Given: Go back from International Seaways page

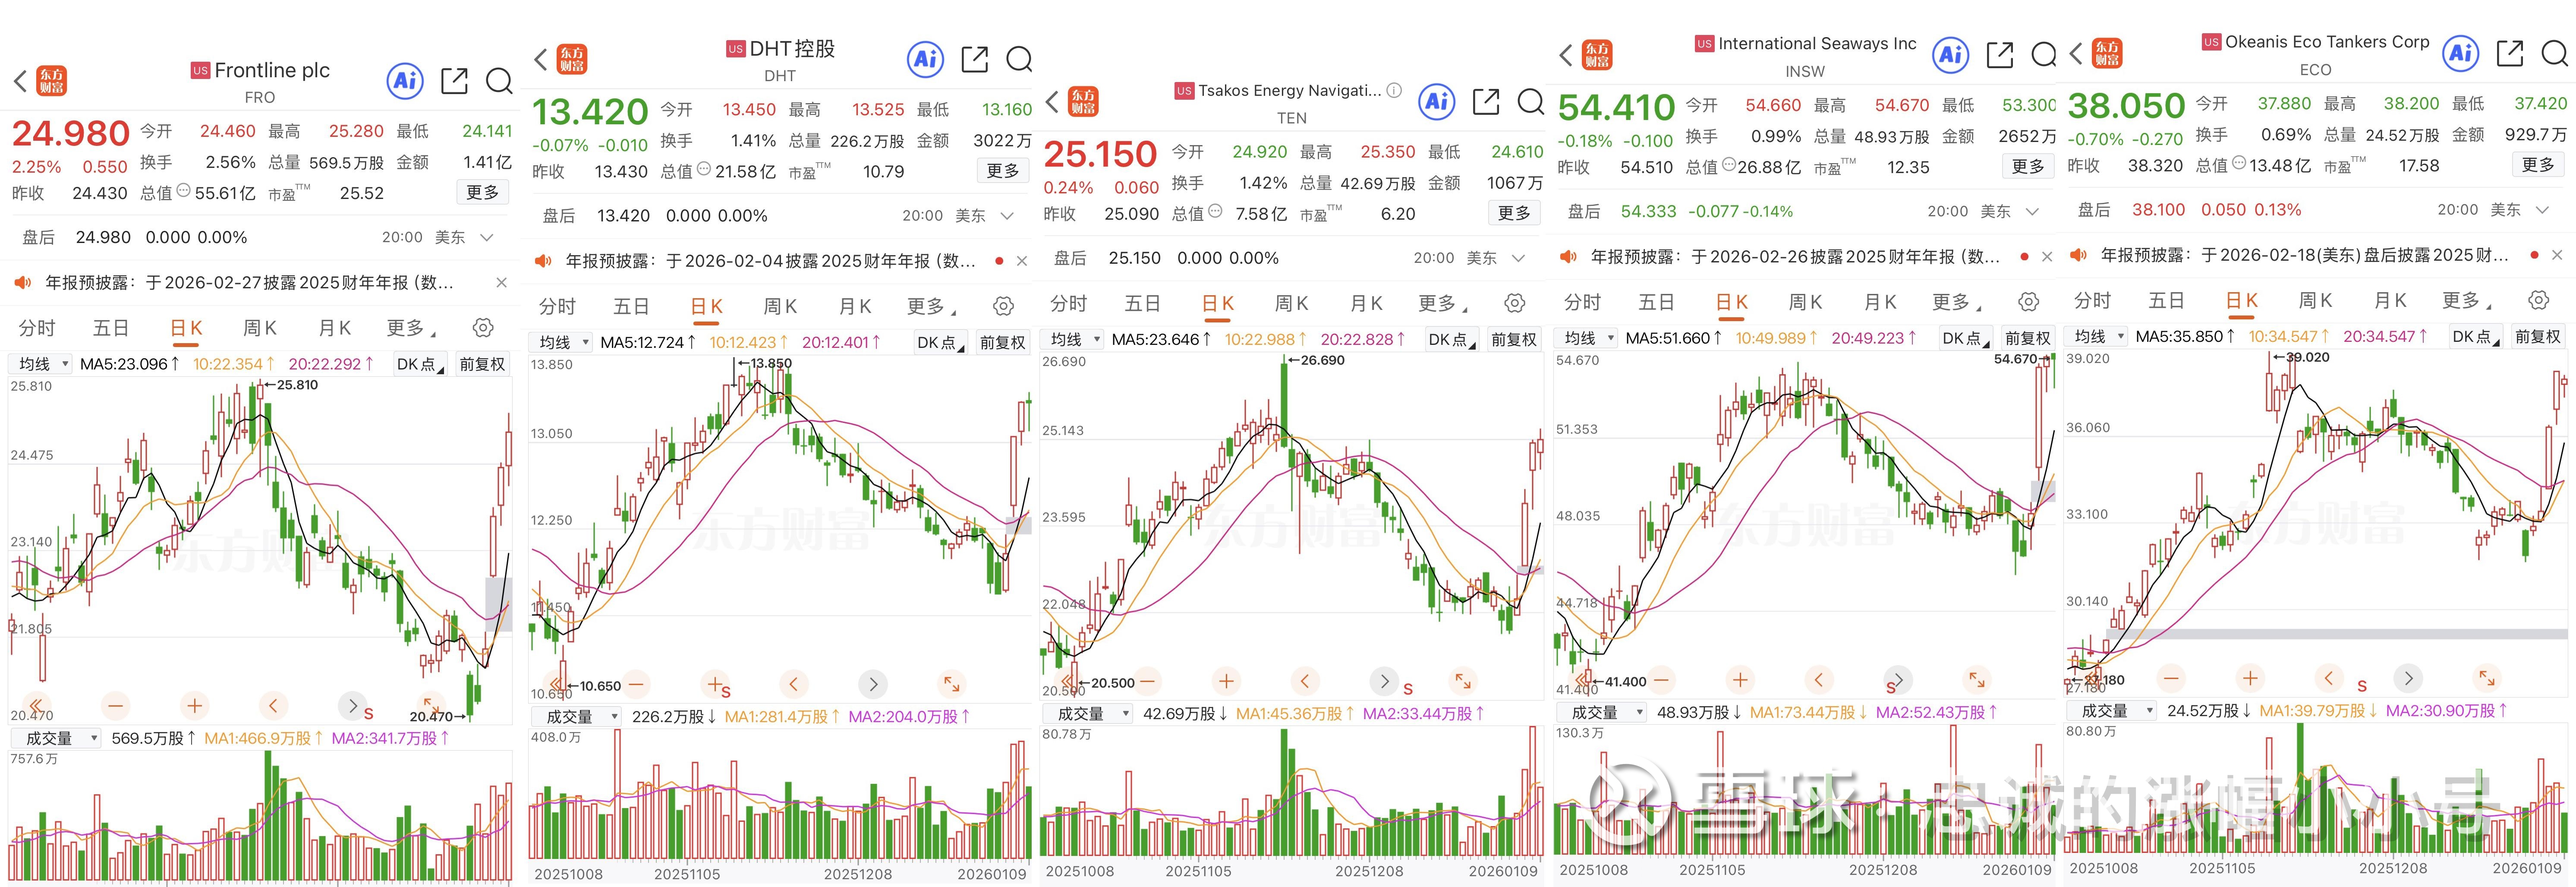Looking at the screenshot, I should click(1565, 55).
